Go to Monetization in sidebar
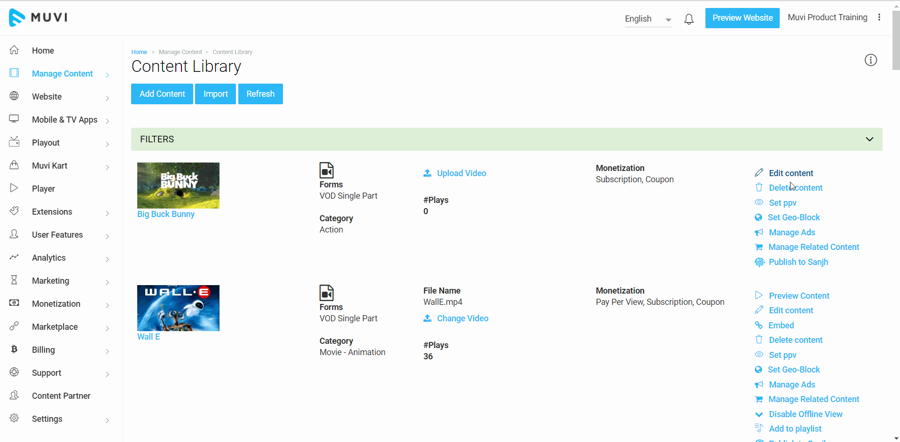The width and height of the screenshot is (900, 442). click(56, 304)
